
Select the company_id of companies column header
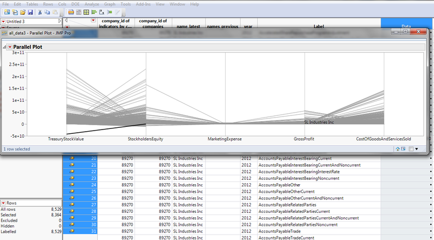[x=153, y=23]
